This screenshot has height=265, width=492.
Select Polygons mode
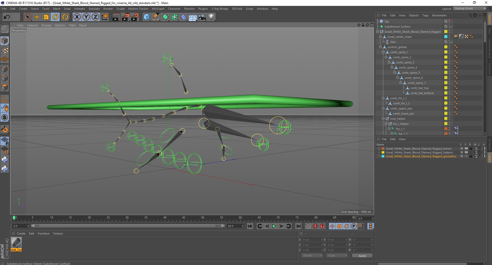point(5,87)
